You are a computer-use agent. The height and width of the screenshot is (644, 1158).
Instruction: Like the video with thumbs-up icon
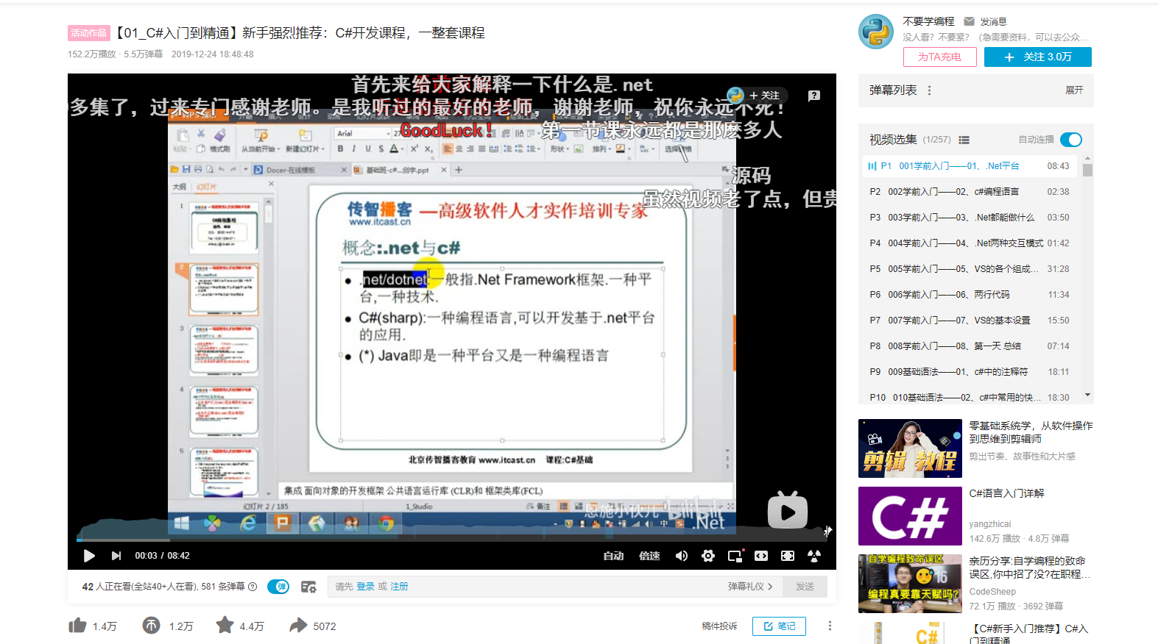(x=77, y=626)
